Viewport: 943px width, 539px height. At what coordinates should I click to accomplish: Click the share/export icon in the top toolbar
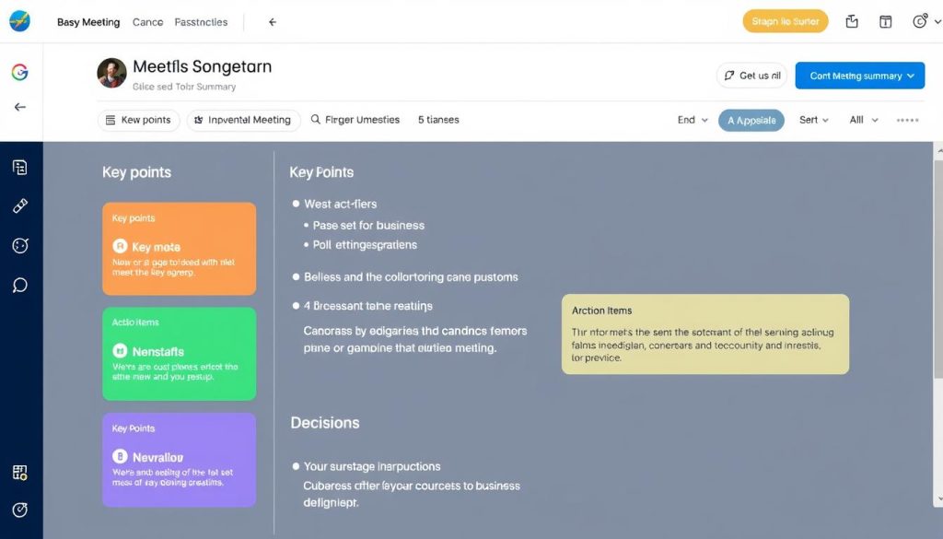[x=851, y=19]
